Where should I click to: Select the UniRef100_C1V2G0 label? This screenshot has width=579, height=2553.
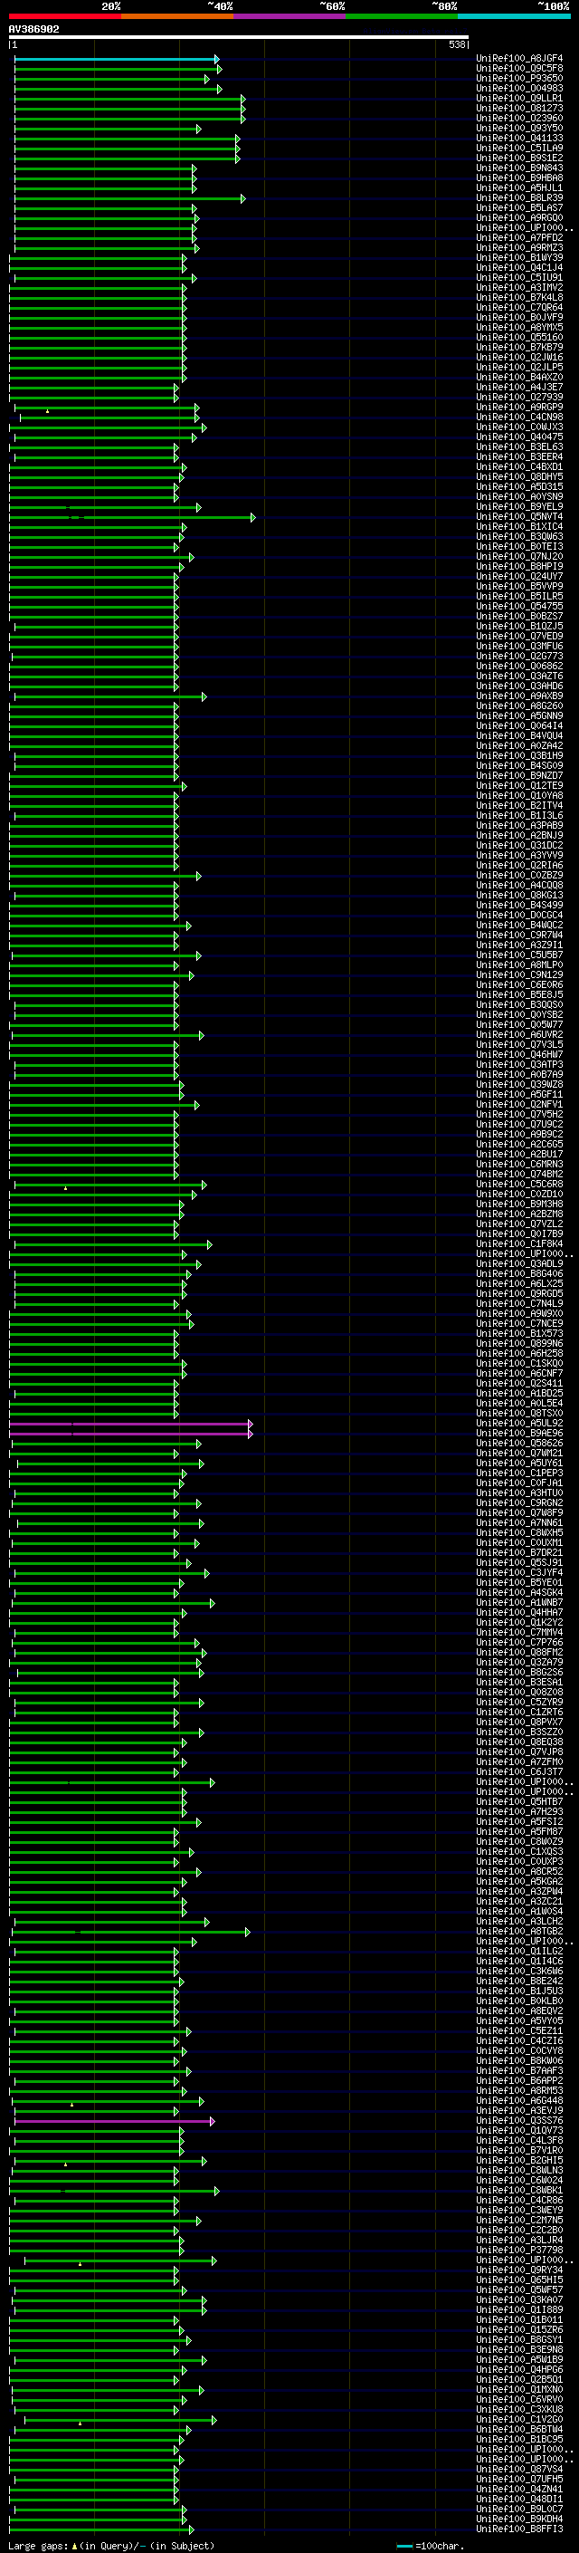click(519, 2419)
